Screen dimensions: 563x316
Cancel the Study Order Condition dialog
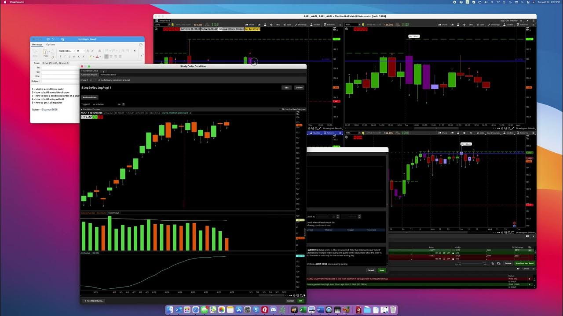(290, 301)
